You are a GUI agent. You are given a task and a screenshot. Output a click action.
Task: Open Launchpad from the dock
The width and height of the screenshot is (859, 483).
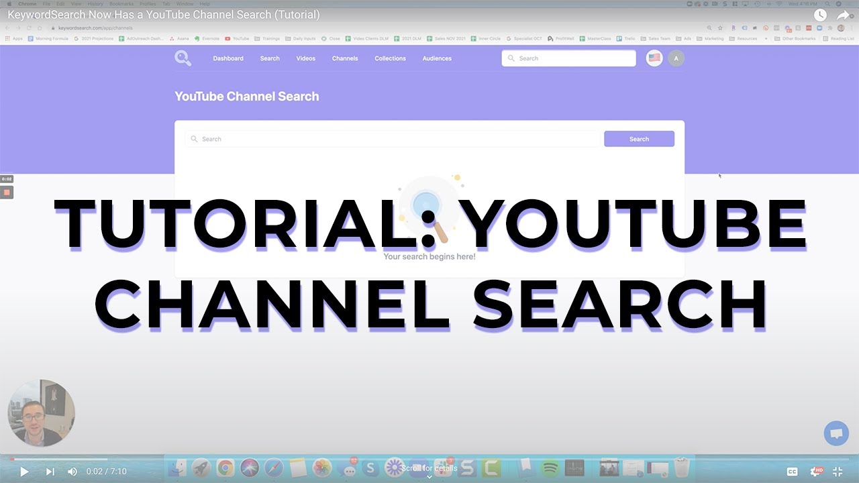click(x=201, y=467)
